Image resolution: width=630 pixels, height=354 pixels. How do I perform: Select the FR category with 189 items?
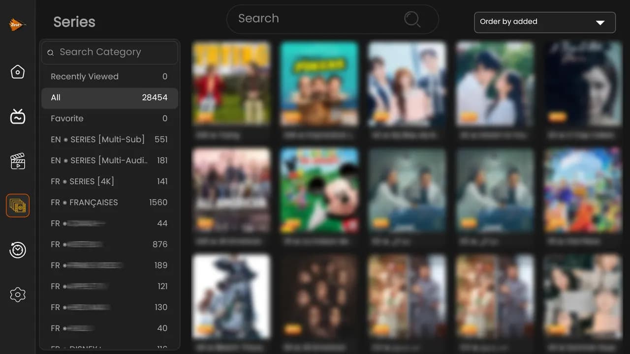(110, 265)
